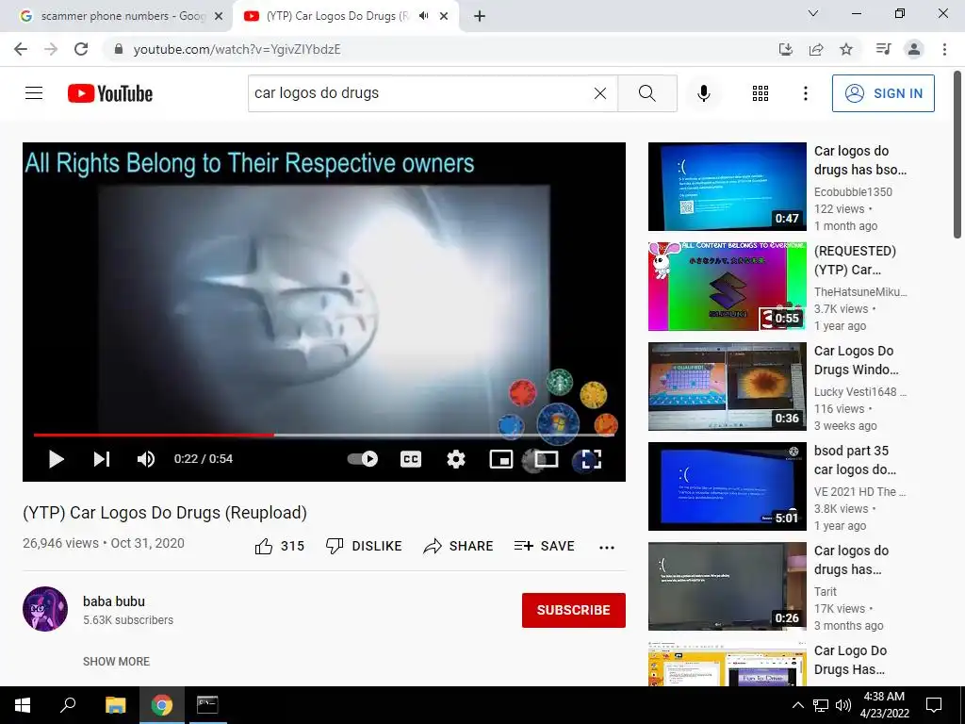This screenshot has height=724, width=965.
Task: Like the video with 315 likes
Action: (279, 546)
